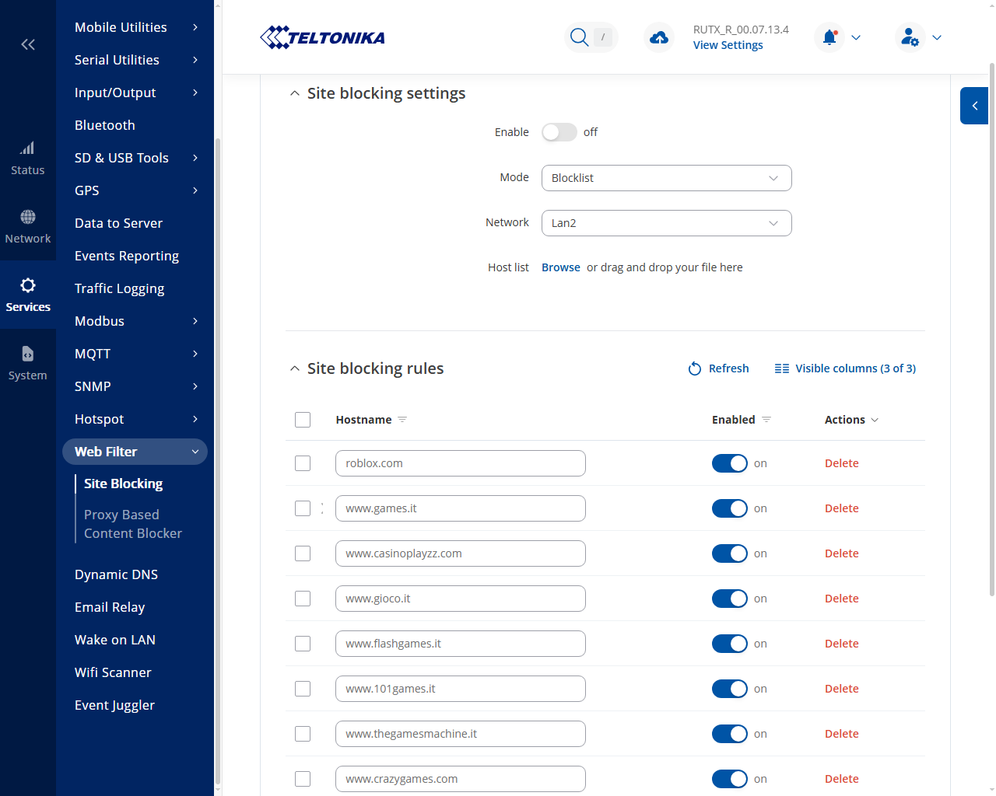996x796 pixels.
Task: Click the search magnifier icon
Action: click(579, 37)
